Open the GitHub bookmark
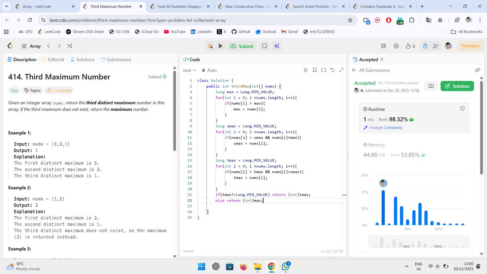 coord(240,32)
